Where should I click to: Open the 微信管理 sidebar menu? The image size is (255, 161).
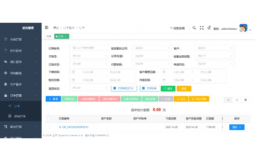pos(21,62)
